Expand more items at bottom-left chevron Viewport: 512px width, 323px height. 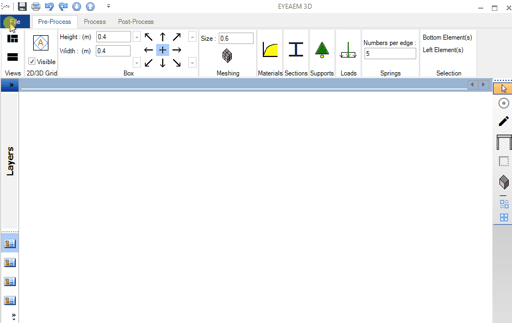click(x=14, y=316)
